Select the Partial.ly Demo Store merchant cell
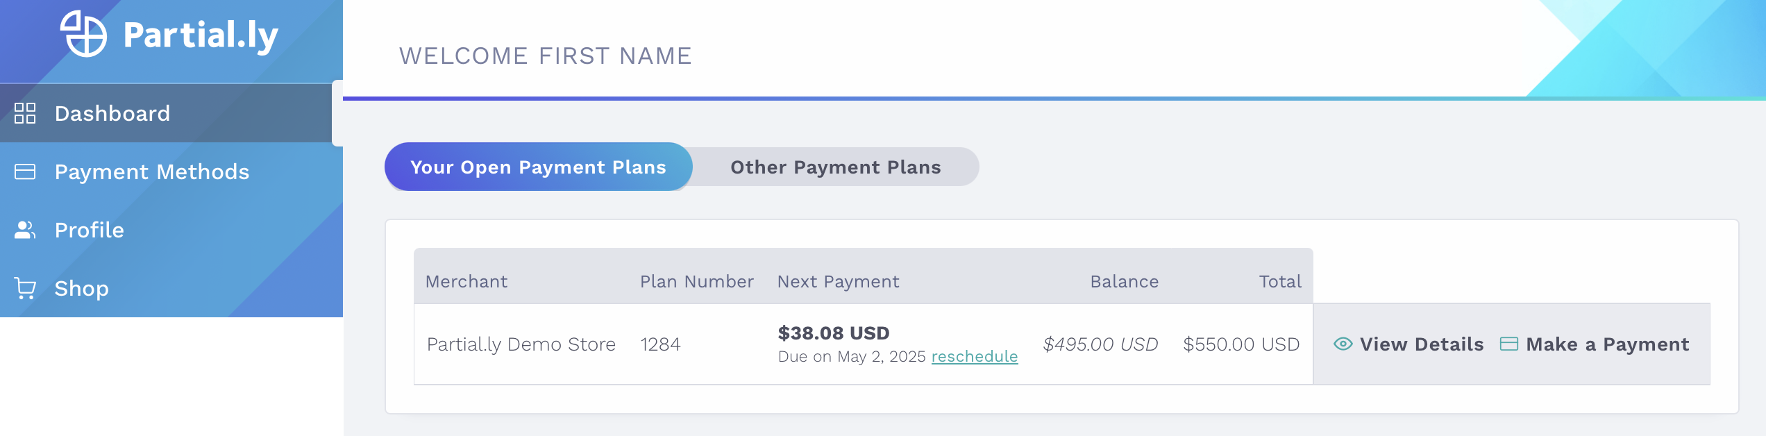 coord(521,344)
